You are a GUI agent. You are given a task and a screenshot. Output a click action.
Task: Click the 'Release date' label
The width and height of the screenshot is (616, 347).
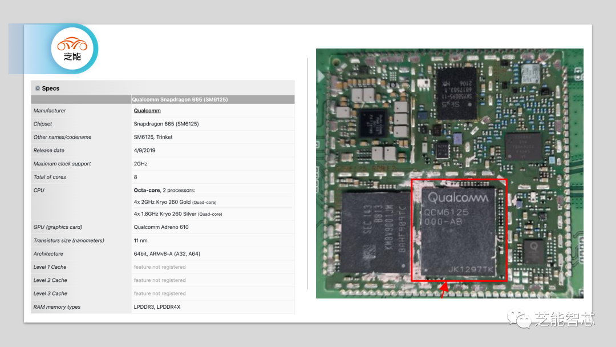tap(48, 151)
